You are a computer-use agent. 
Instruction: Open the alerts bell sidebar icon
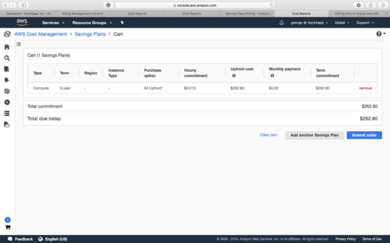[x=6, y=80]
